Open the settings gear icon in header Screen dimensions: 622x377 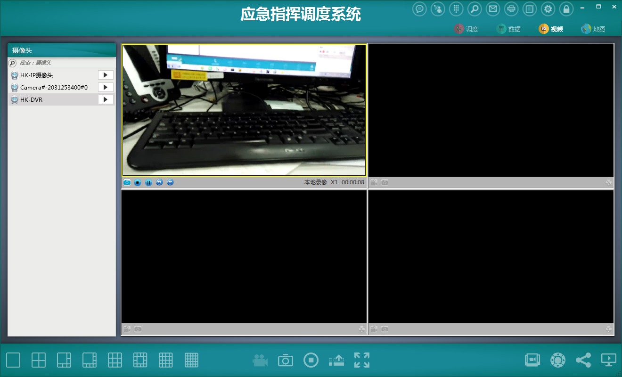548,9
